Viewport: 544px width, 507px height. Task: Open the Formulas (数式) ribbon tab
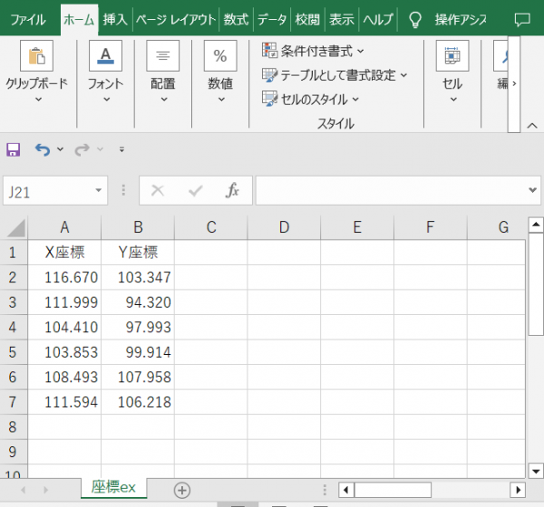[x=236, y=19]
